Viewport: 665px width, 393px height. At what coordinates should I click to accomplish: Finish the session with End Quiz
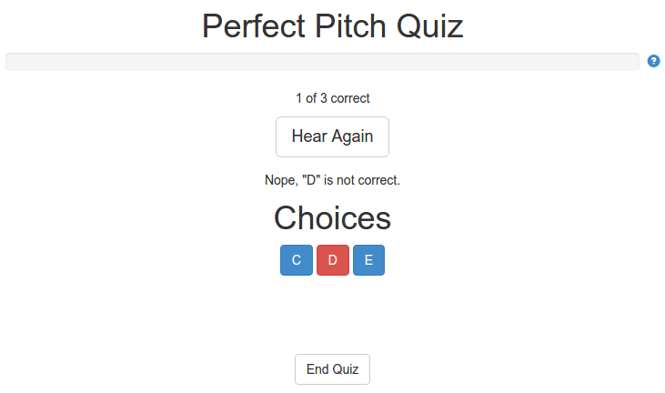(333, 369)
